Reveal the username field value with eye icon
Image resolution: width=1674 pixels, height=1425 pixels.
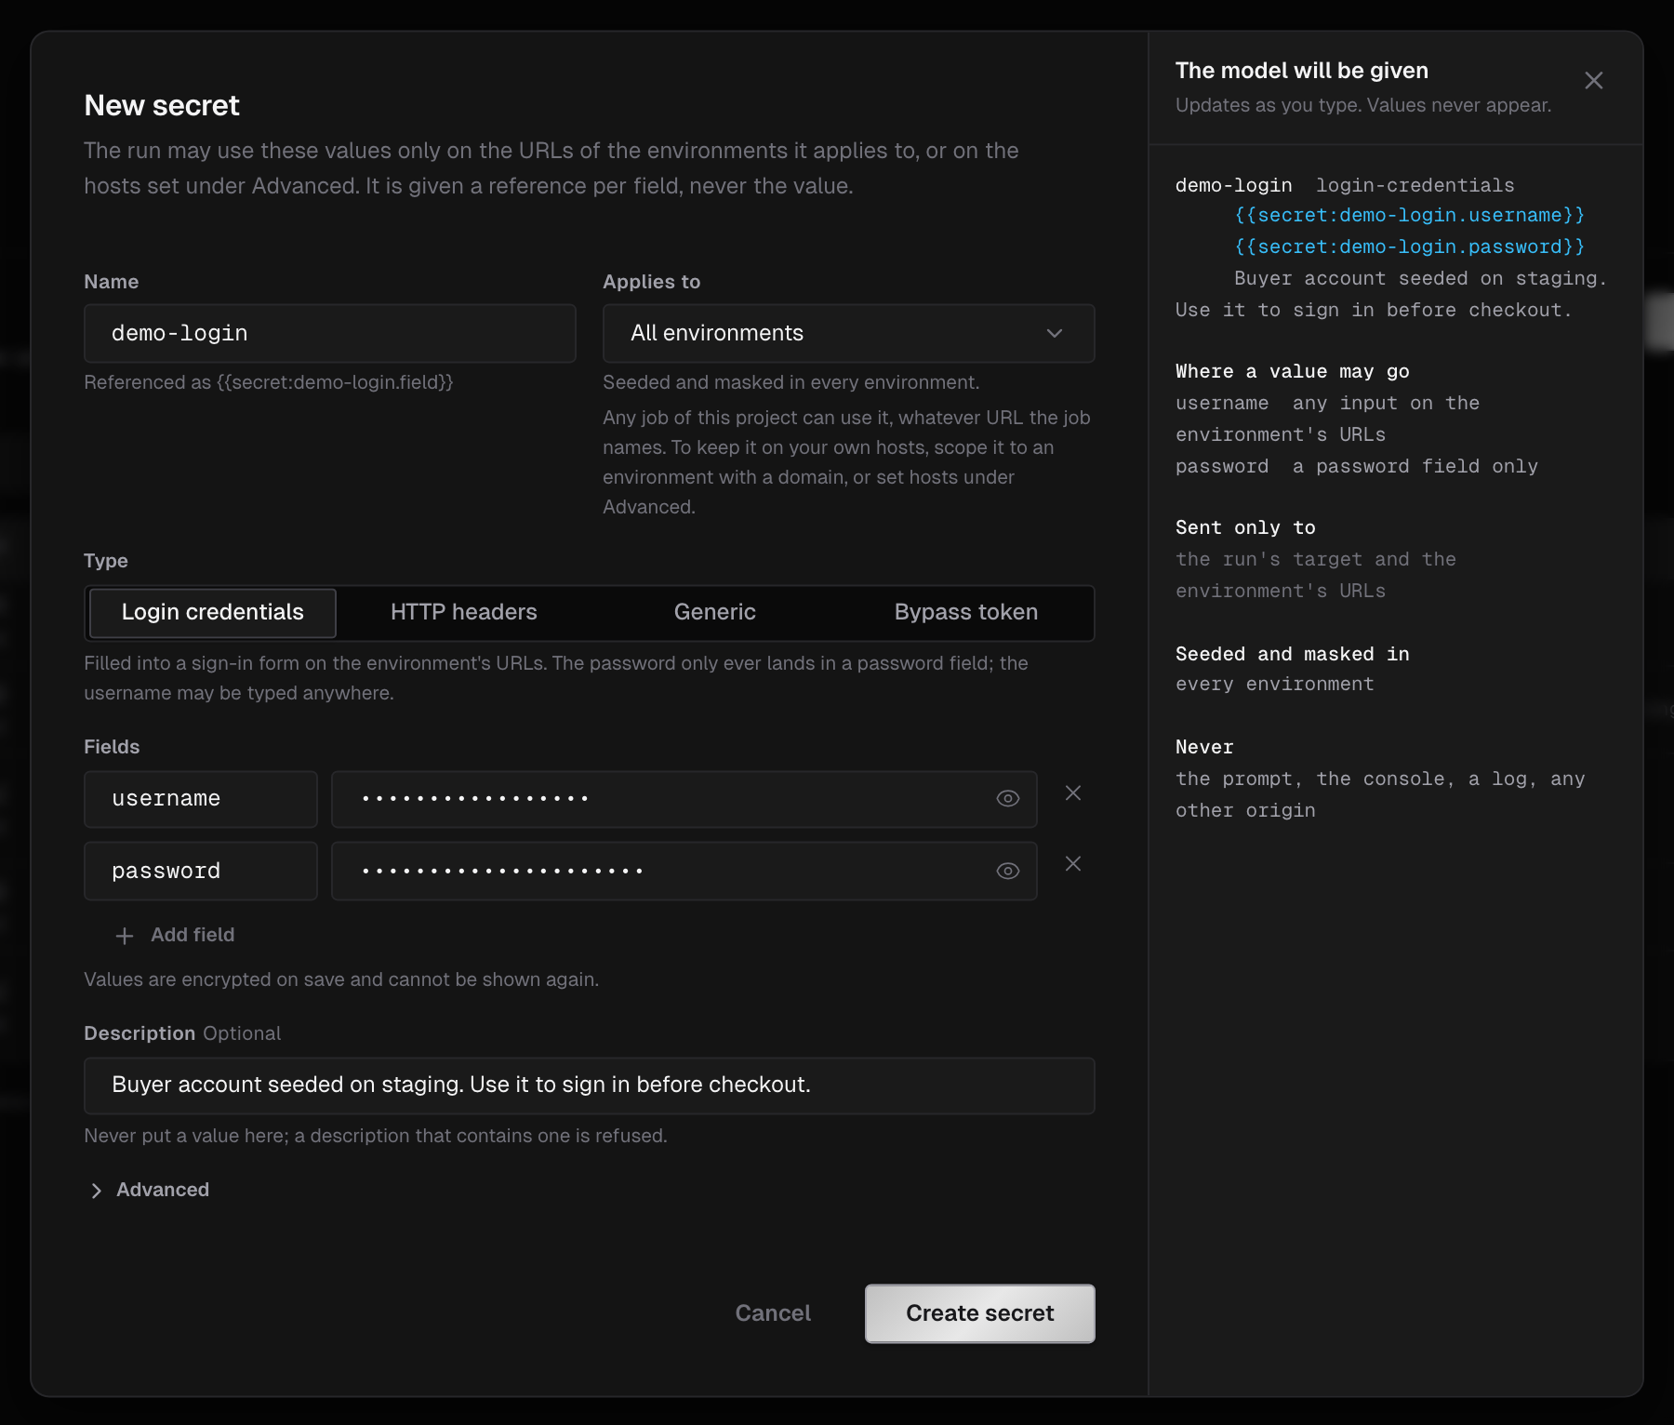[x=1007, y=799]
